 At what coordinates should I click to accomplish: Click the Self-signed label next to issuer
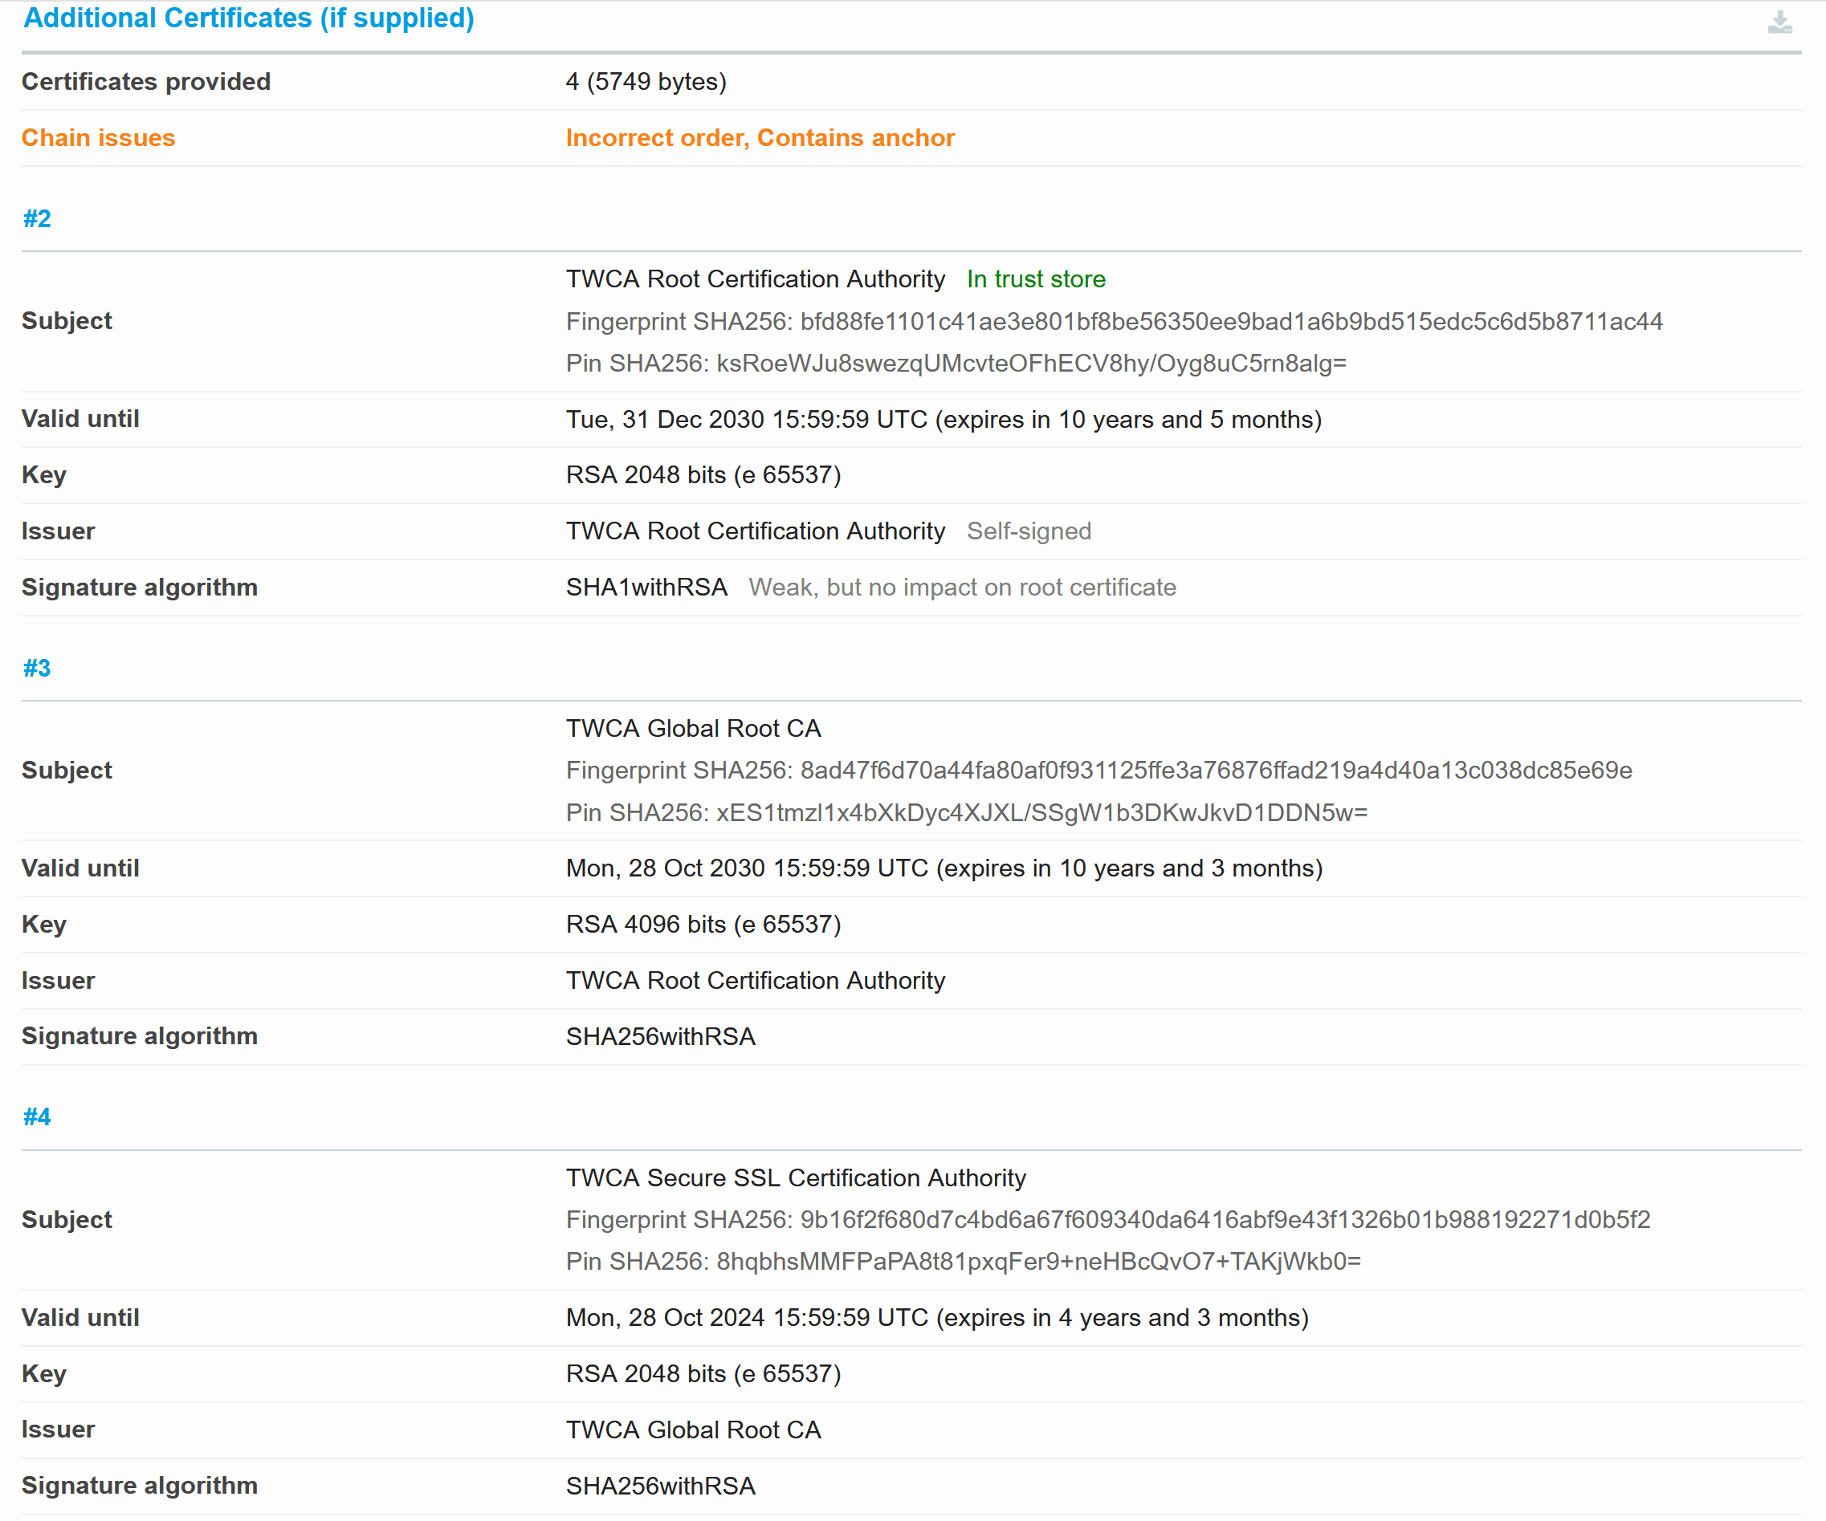[x=1029, y=531]
